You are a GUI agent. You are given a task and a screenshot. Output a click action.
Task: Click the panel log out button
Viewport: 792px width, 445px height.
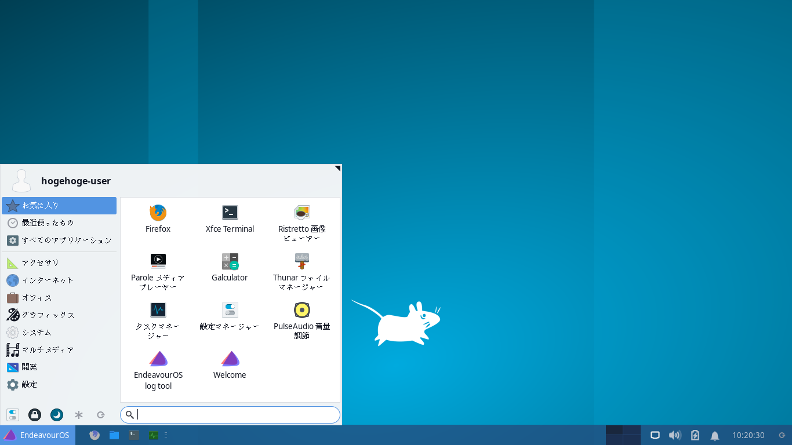click(782, 435)
